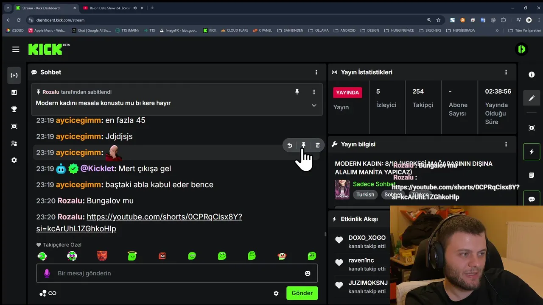The height and width of the screenshot is (305, 543).
Task: Reply to the aycicegimm emote message
Action: [x=290, y=145]
